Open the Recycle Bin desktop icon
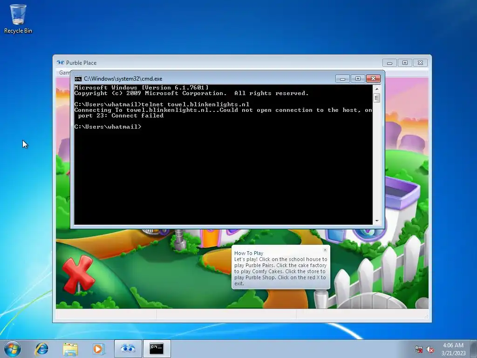Screen dimensions: 477x358 18,19
